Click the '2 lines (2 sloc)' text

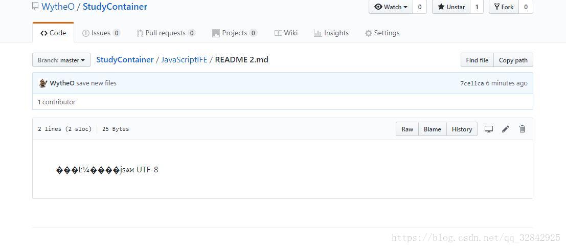64,129
